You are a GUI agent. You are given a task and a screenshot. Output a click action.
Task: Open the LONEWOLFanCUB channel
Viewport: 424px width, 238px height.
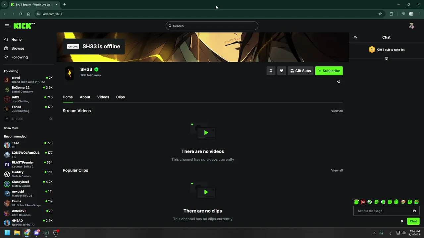(x=28, y=155)
